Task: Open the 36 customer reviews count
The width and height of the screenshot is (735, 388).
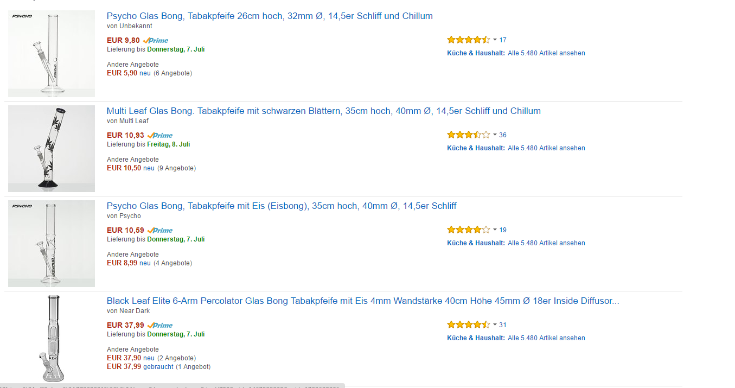Action: click(503, 135)
